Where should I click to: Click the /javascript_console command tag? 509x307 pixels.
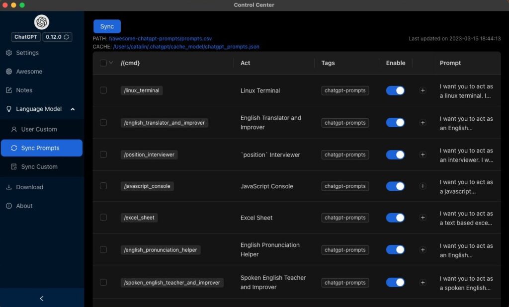[147, 186]
